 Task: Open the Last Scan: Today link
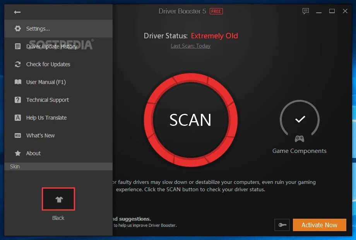point(190,46)
